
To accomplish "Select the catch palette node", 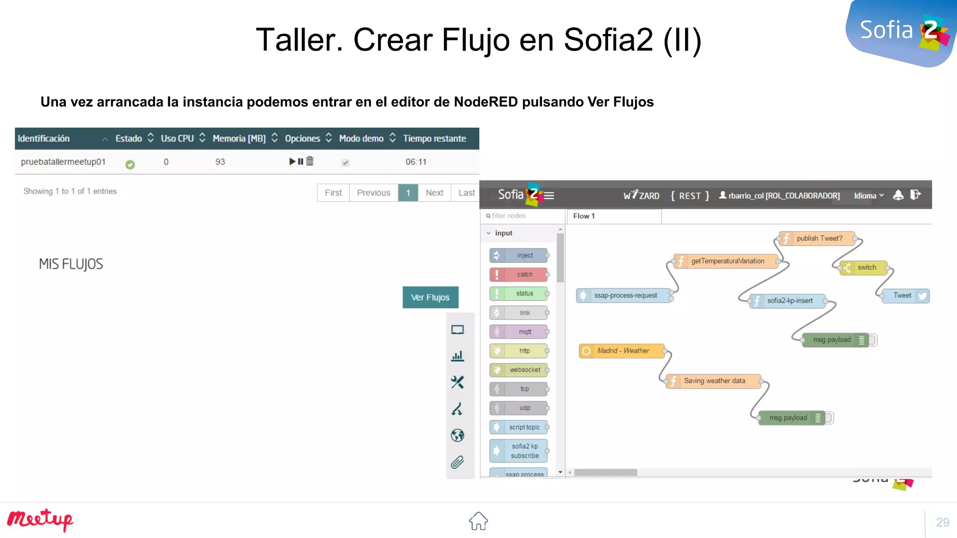I will pos(519,275).
